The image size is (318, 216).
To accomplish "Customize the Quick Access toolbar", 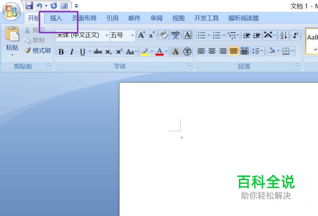I will coord(76,6).
